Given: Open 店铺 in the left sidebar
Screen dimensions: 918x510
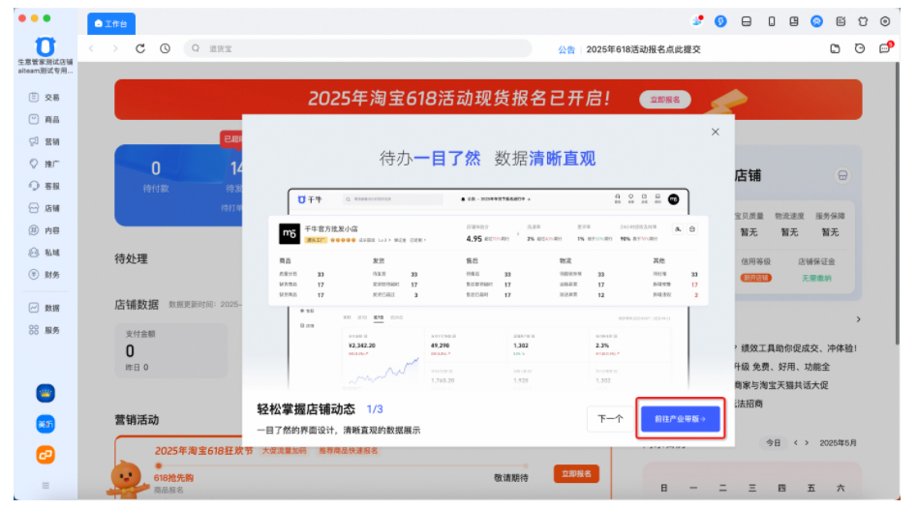Looking at the screenshot, I should click(x=45, y=208).
